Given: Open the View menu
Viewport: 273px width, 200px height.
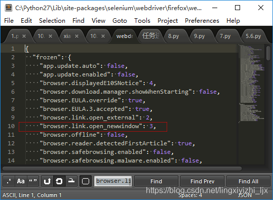Looking at the screenshot, I should pos(99,21).
